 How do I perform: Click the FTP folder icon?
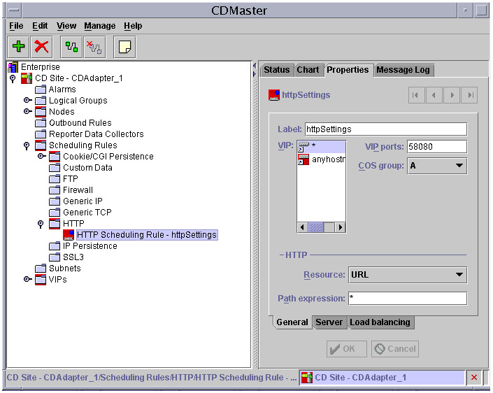coord(55,179)
